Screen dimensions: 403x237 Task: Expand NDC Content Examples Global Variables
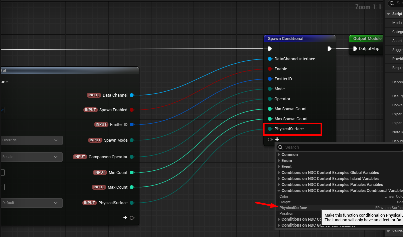tap(279, 173)
